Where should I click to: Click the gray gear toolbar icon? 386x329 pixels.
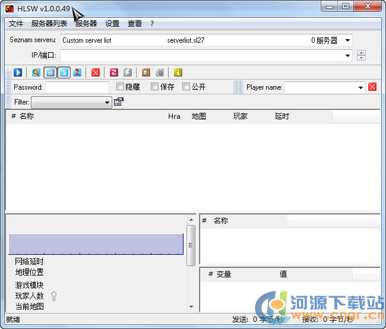click(160, 72)
